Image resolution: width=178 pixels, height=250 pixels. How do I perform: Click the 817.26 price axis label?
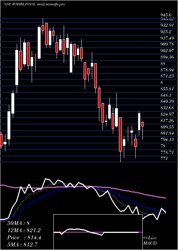pyautogui.click(x=167, y=120)
